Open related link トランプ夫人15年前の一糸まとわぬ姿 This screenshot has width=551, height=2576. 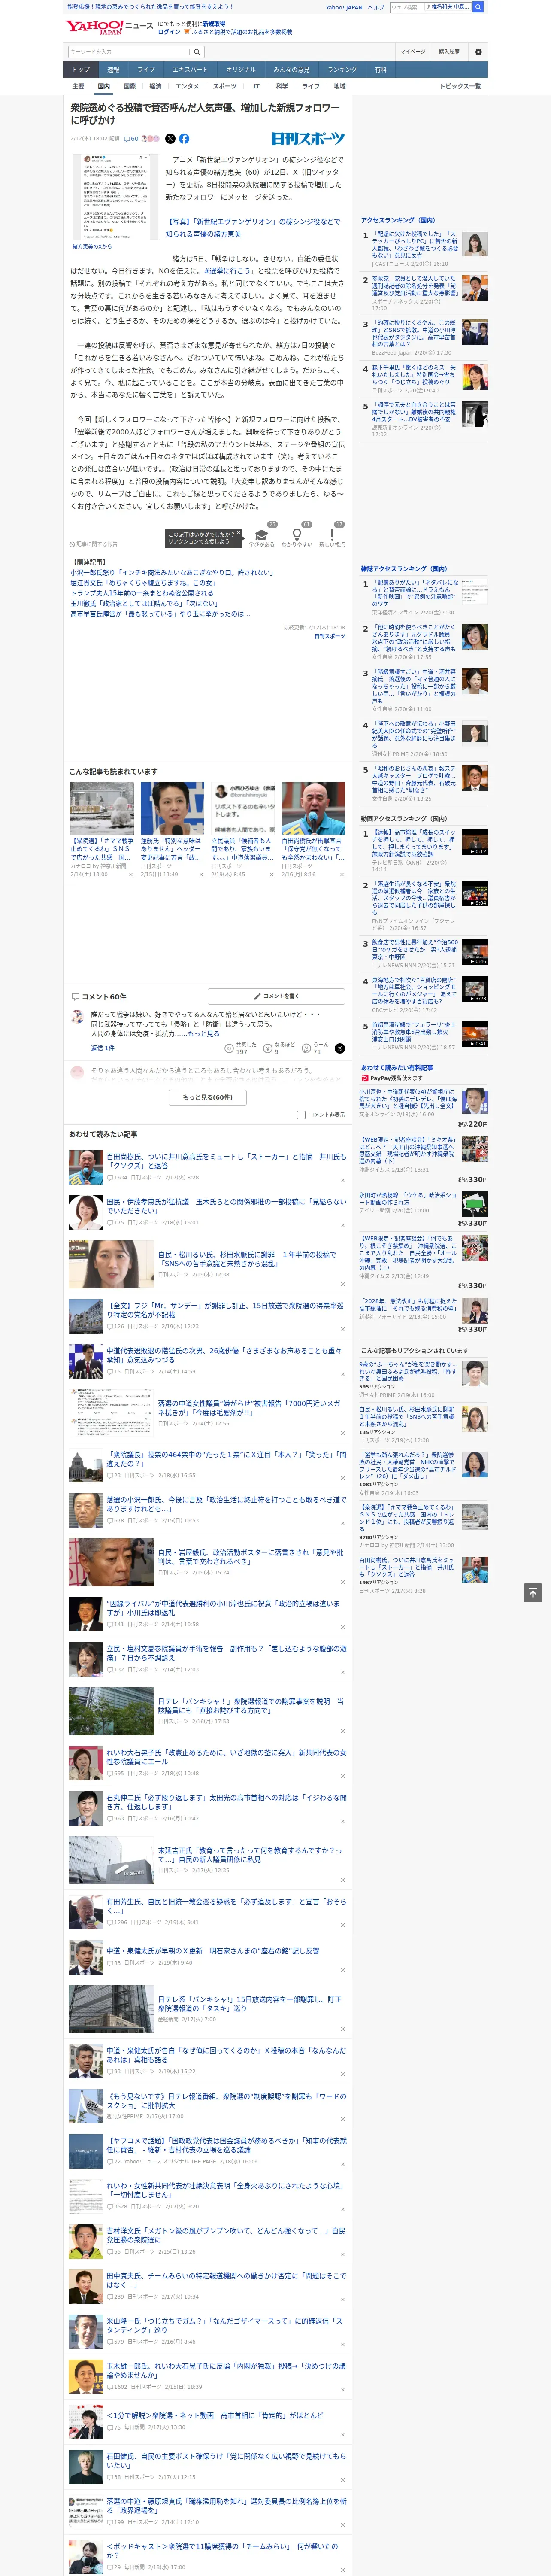pyautogui.click(x=141, y=593)
